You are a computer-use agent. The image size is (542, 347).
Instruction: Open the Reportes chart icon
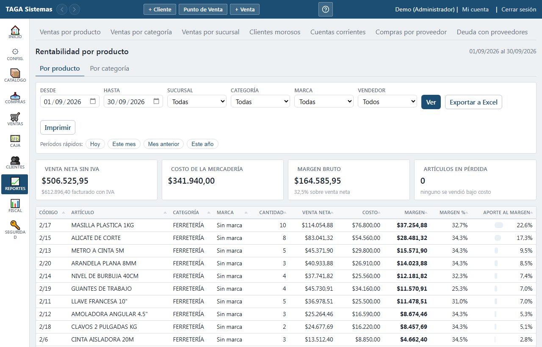[x=15, y=182]
